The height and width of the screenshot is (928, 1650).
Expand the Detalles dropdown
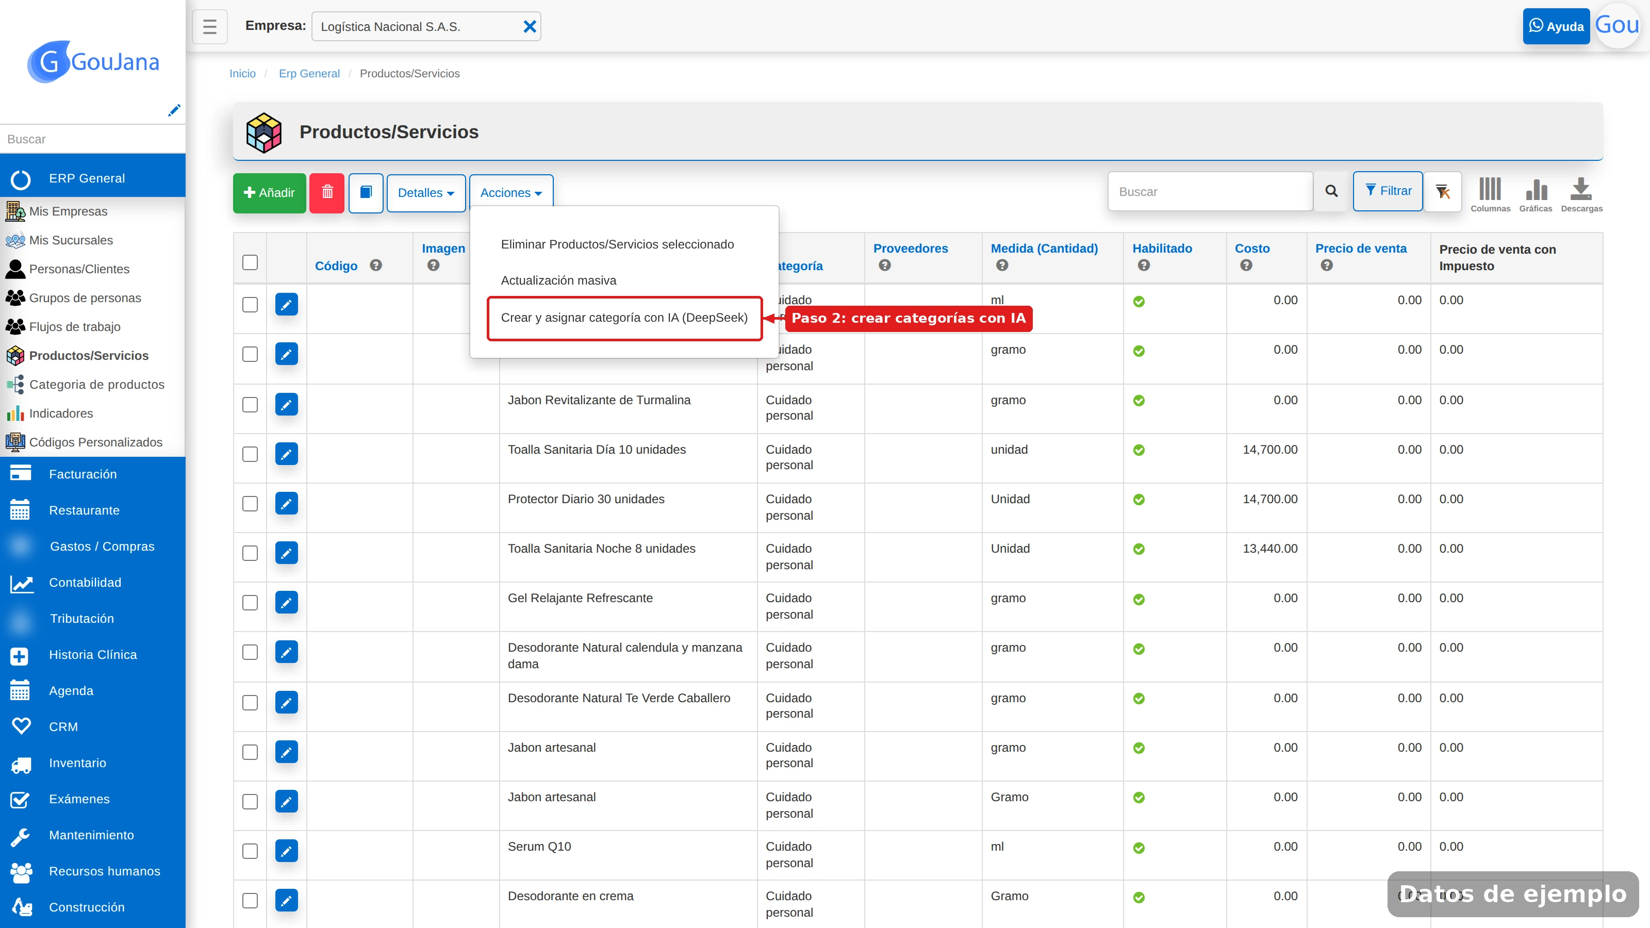[426, 193]
